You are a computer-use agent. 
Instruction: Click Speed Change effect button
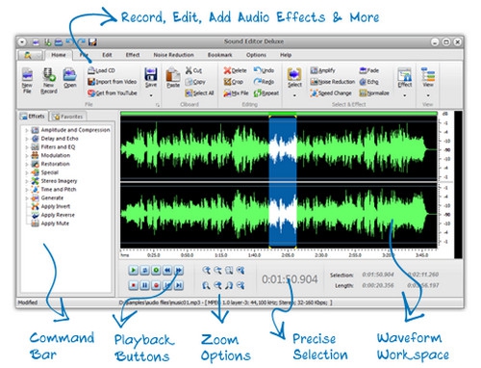[x=331, y=93]
